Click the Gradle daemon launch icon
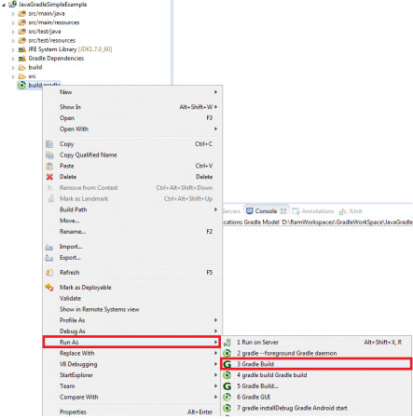This screenshot has height=419, width=413. click(x=227, y=353)
